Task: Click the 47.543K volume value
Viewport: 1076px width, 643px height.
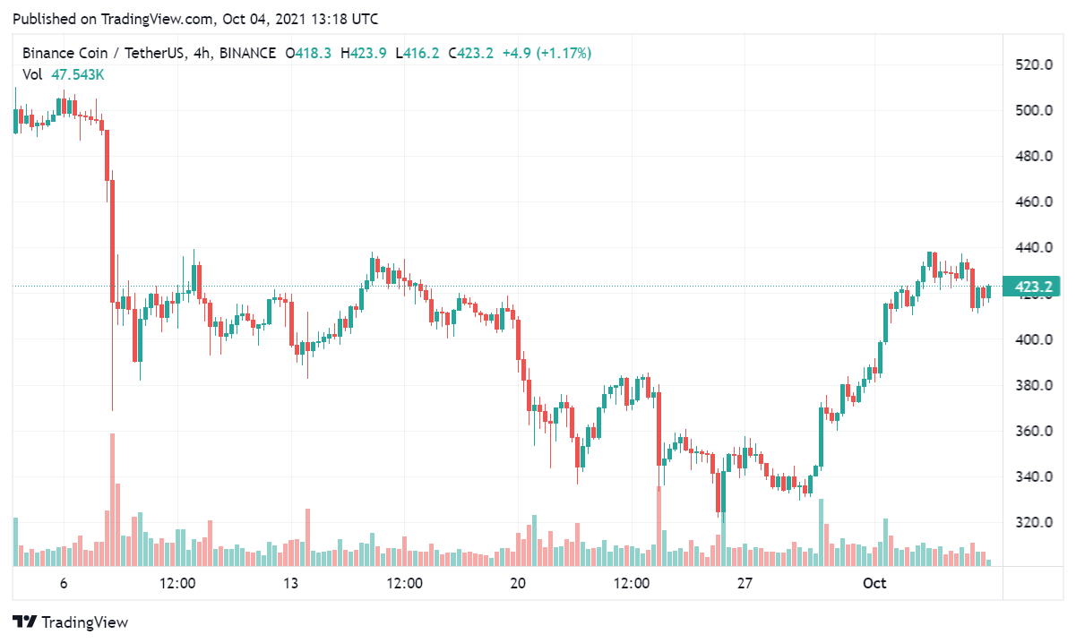Action: coord(78,75)
